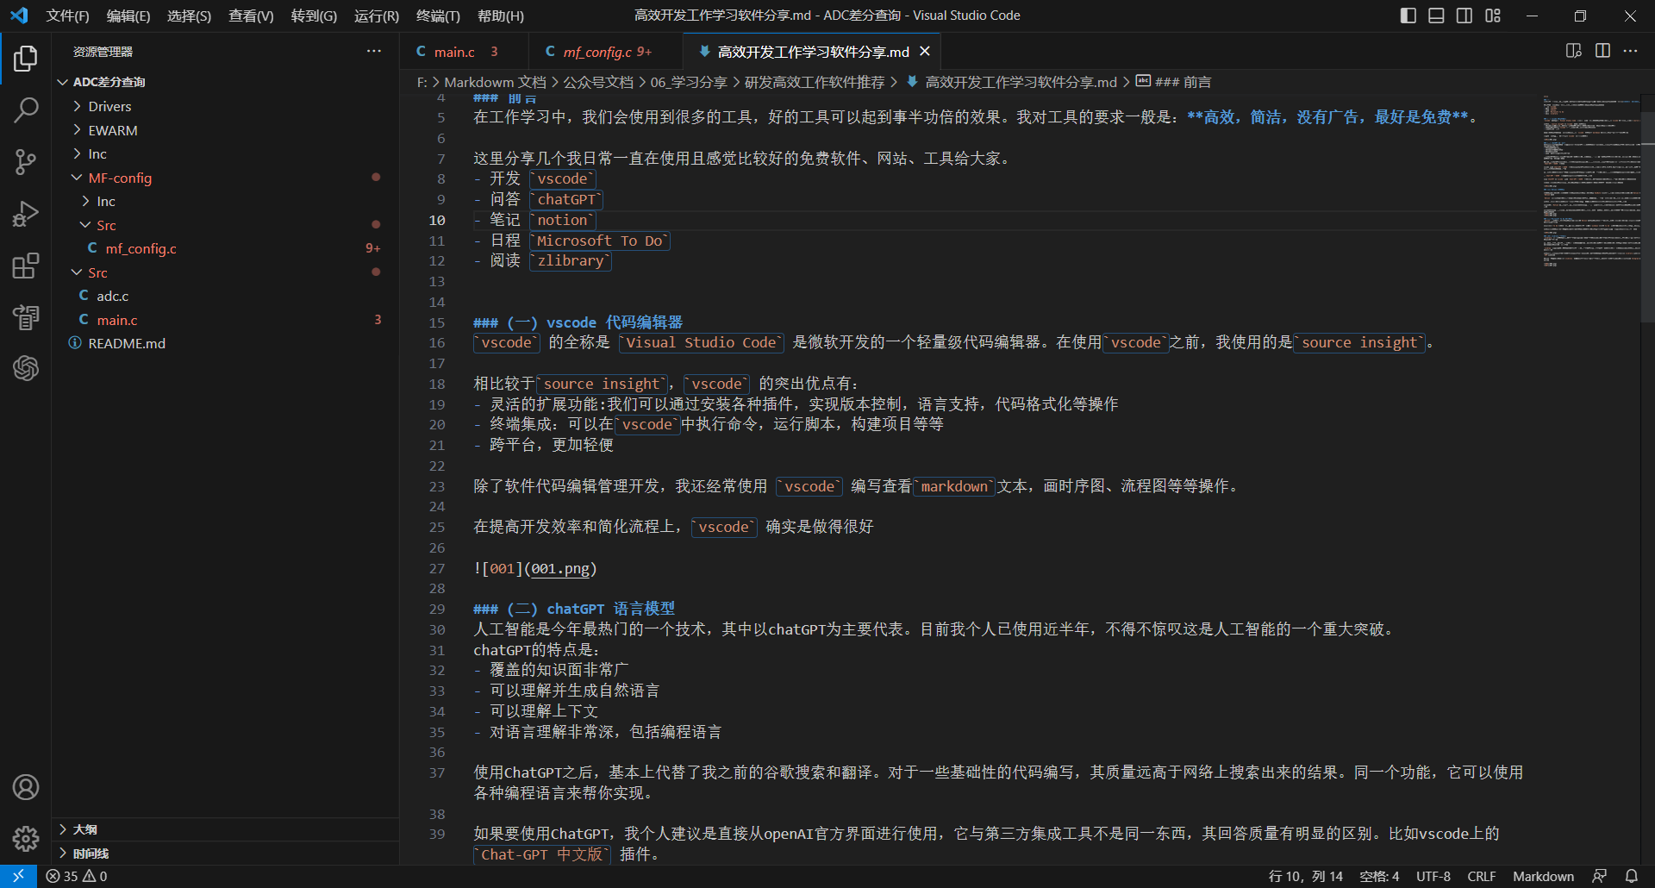Close the Markdown file tab
1655x888 pixels.
pos(925,52)
